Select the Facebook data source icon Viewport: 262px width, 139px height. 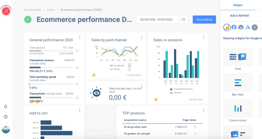click(234, 27)
